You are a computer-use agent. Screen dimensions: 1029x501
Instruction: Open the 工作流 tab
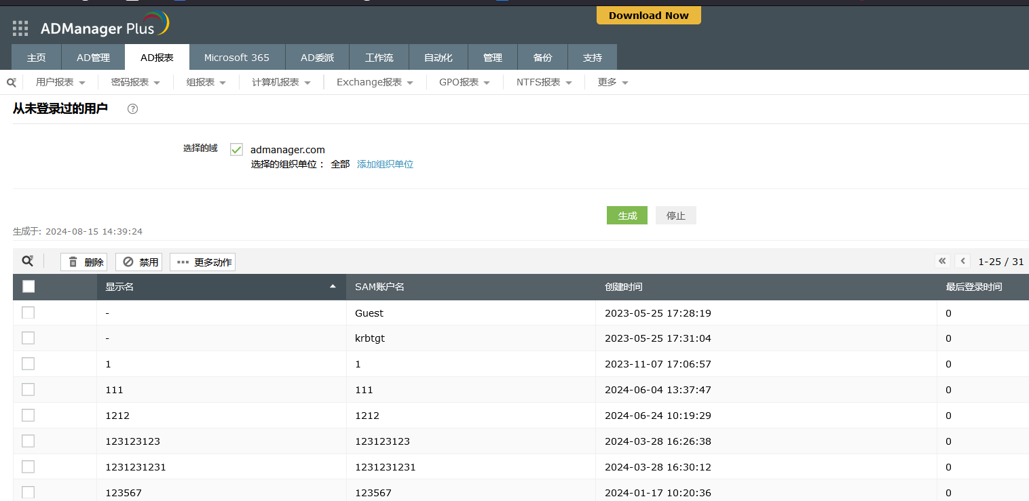(379, 58)
